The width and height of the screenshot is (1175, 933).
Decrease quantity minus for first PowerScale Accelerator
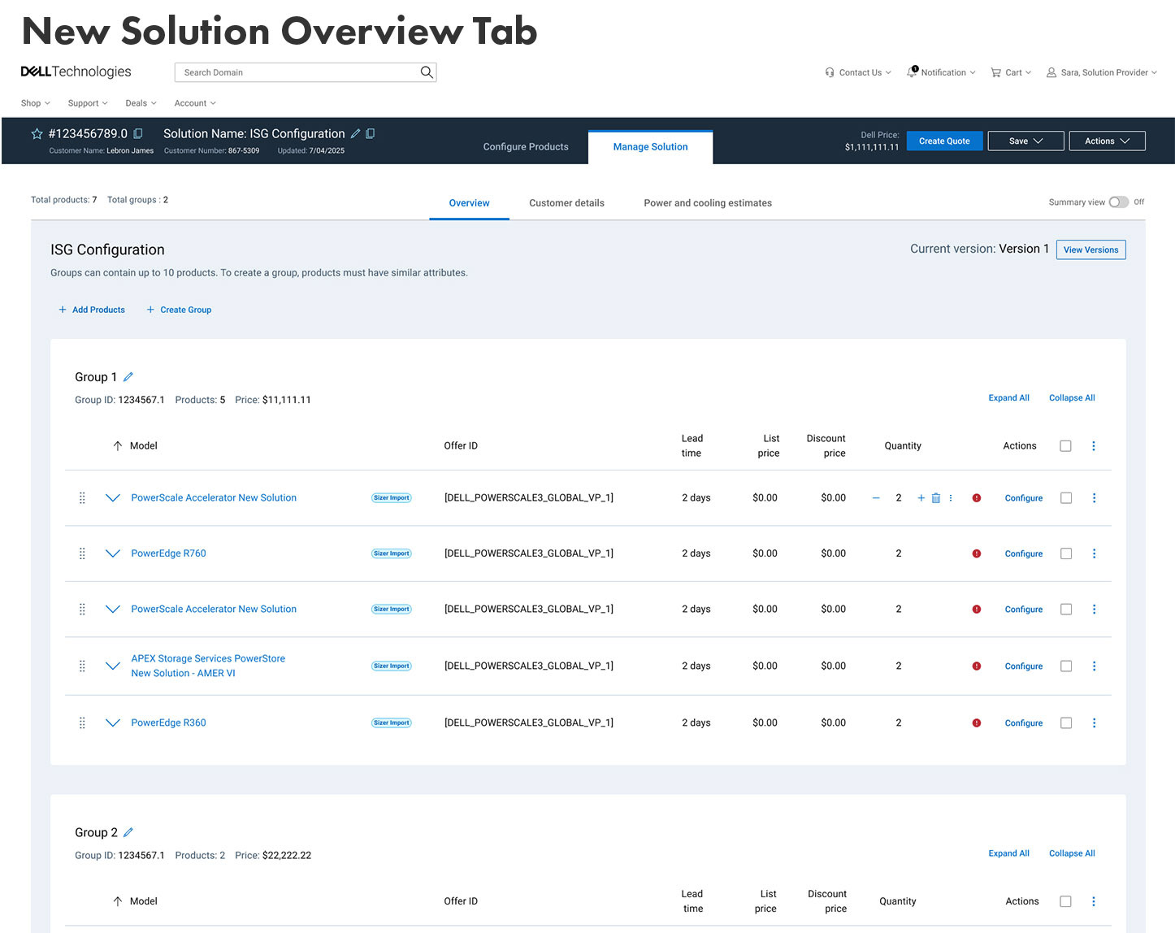876,498
